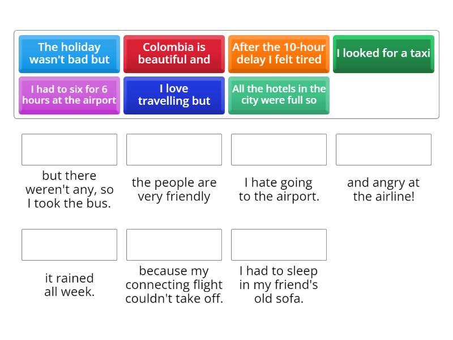Select the text 'and angry at the airline!'
The image size is (453, 340).
[384, 189]
